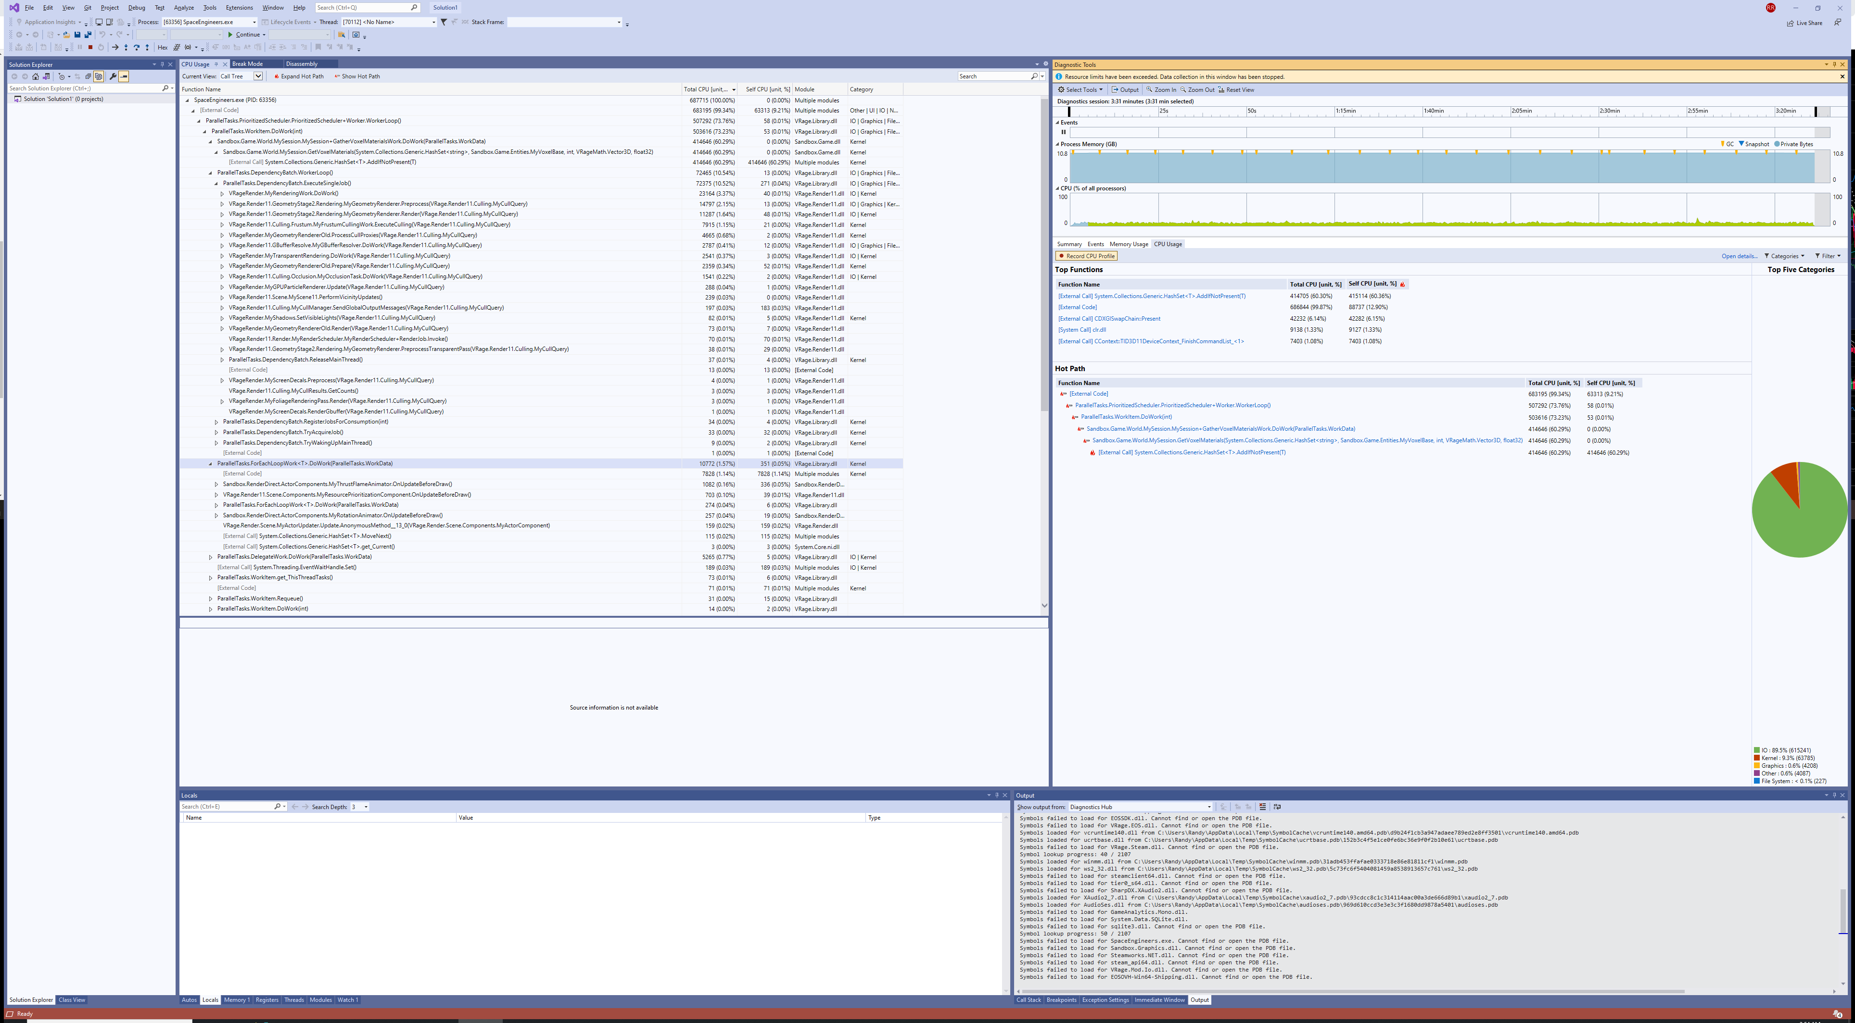Image resolution: width=1855 pixels, height=1023 pixels.
Task: Click the Find in Files folder icon
Action: pos(342,35)
